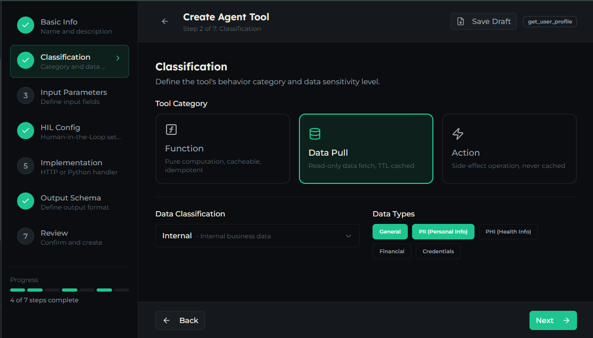Click 'Step 2 of 7: Classification' subtitle

click(222, 29)
